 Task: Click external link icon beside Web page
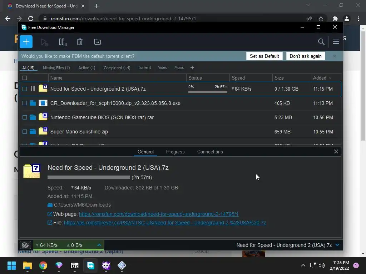point(50,214)
